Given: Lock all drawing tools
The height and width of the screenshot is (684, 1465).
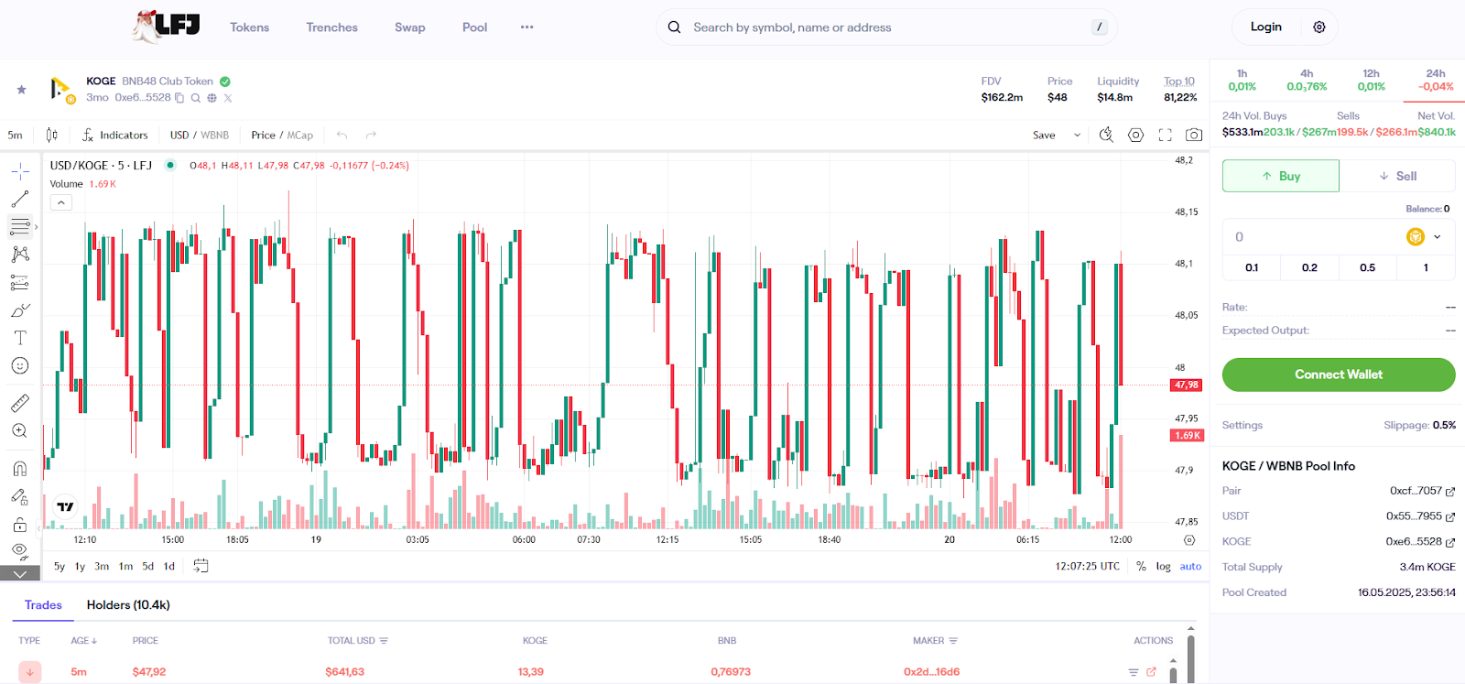Looking at the screenshot, I should 20,525.
